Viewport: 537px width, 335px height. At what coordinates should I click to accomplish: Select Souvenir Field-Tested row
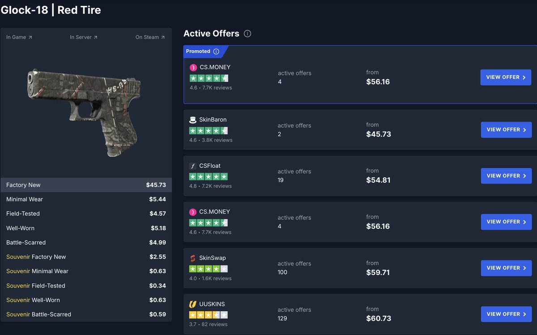[86, 285]
